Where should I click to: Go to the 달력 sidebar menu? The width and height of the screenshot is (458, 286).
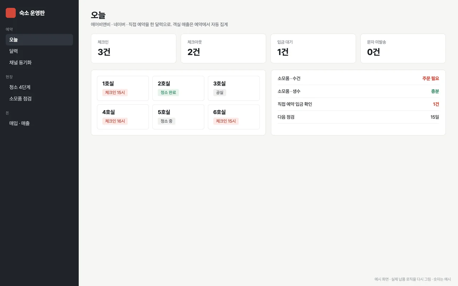(x=39, y=51)
